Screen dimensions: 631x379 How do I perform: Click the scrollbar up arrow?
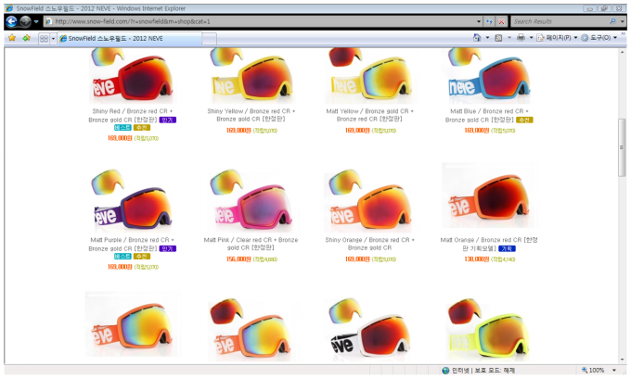(x=623, y=52)
